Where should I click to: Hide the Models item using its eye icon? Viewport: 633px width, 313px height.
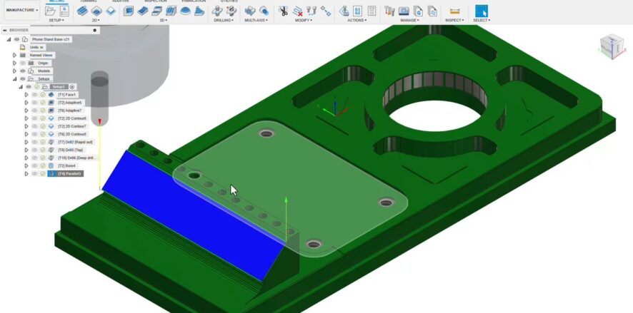(x=22, y=71)
